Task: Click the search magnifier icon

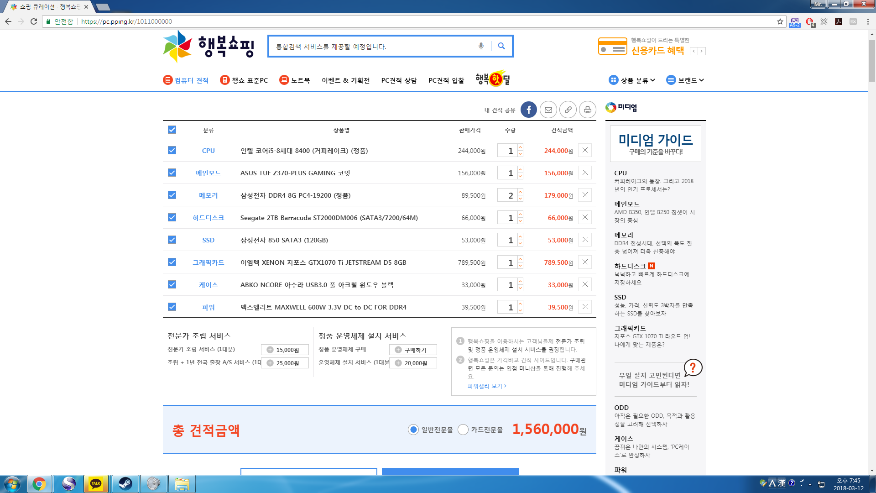Action: [501, 46]
